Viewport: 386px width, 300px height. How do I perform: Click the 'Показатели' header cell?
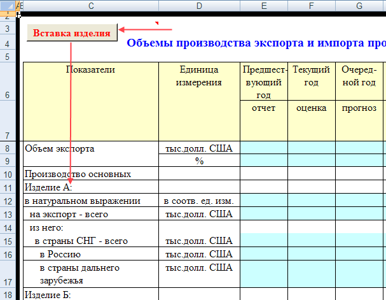pyautogui.click(x=91, y=101)
